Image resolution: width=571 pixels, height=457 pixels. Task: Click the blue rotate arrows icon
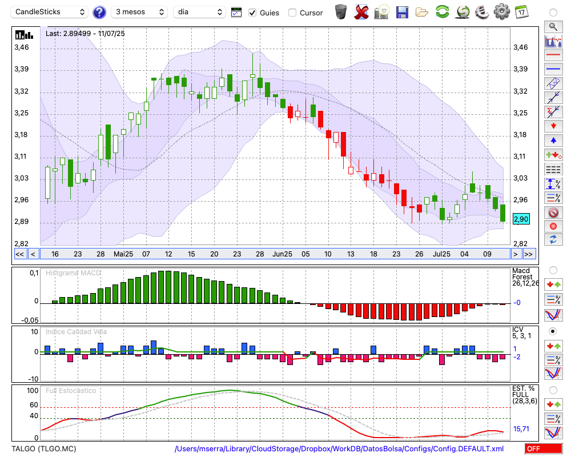coord(553,240)
